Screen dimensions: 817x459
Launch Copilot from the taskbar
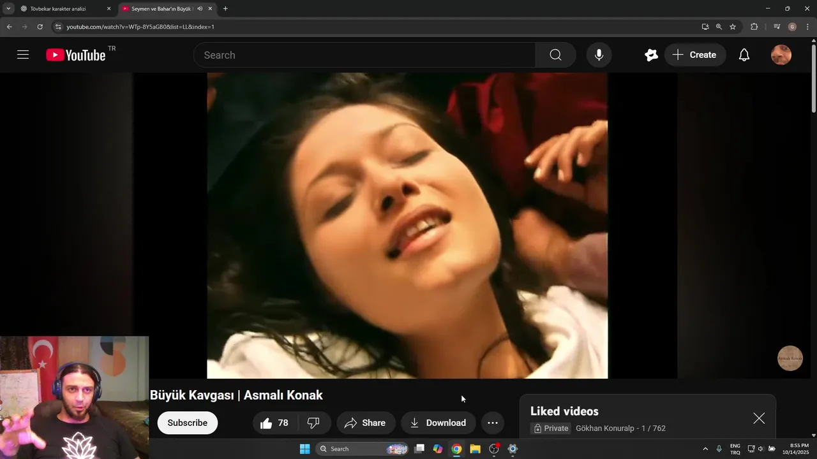tap(438, 449)
